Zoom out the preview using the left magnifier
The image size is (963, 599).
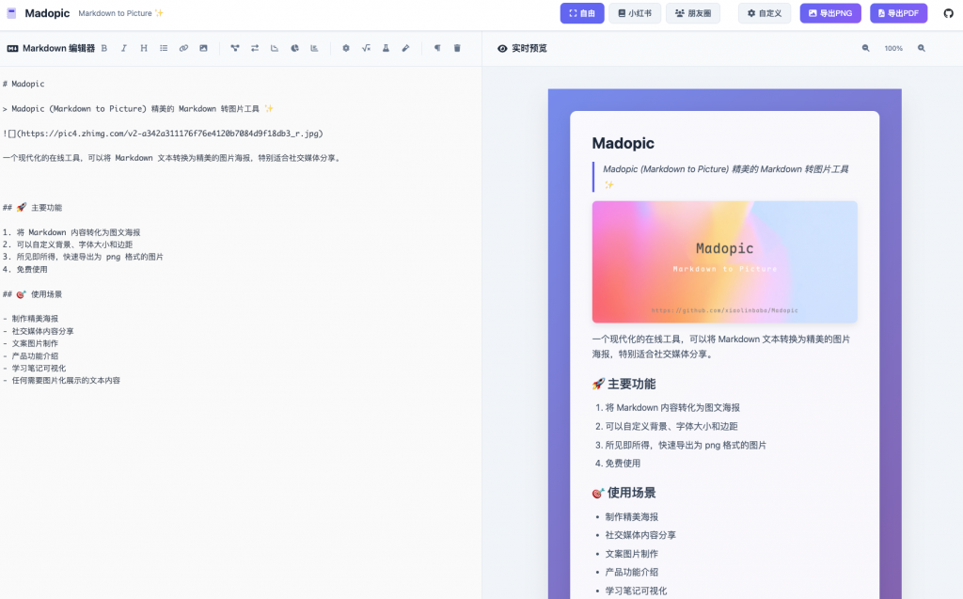(865, 48)
